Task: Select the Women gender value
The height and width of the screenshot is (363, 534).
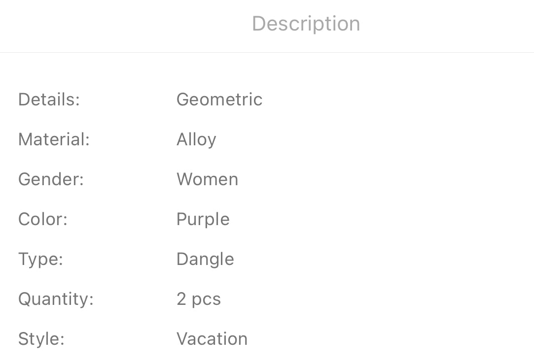Action: [x=207, y=179]
